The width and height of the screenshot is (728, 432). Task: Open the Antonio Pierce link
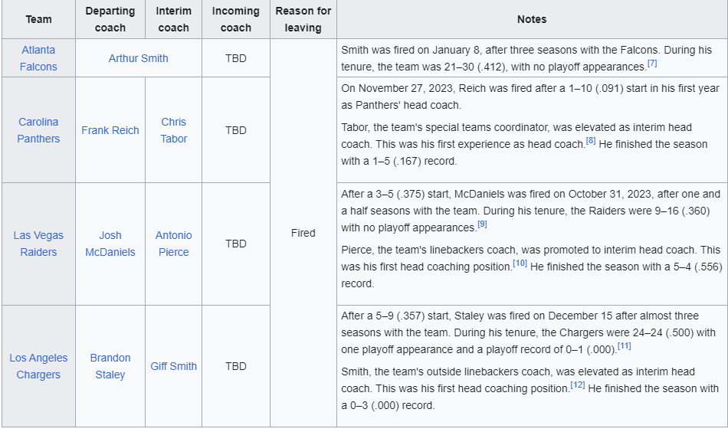(x=174, y=244)
